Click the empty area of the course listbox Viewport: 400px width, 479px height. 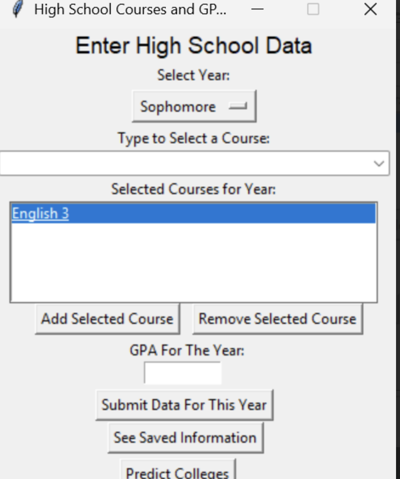pos(193,262)
